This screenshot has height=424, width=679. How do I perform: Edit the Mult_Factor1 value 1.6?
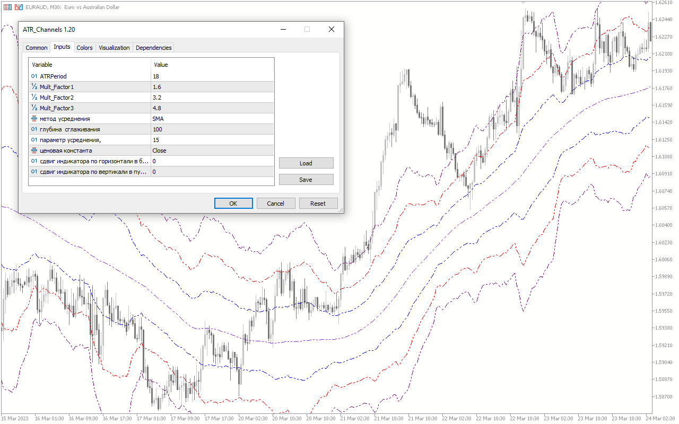(212, 87)
